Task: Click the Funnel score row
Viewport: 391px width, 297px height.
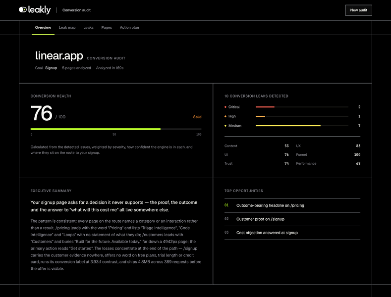Action: coord(328,155)
